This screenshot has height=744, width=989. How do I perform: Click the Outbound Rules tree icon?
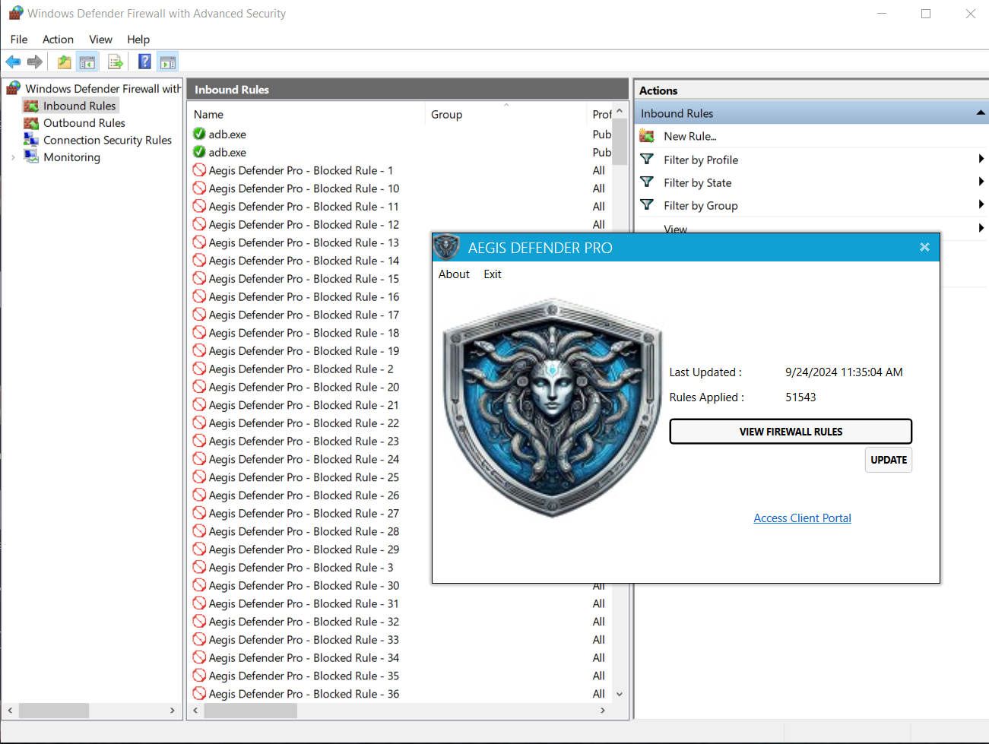coord(31,123)
